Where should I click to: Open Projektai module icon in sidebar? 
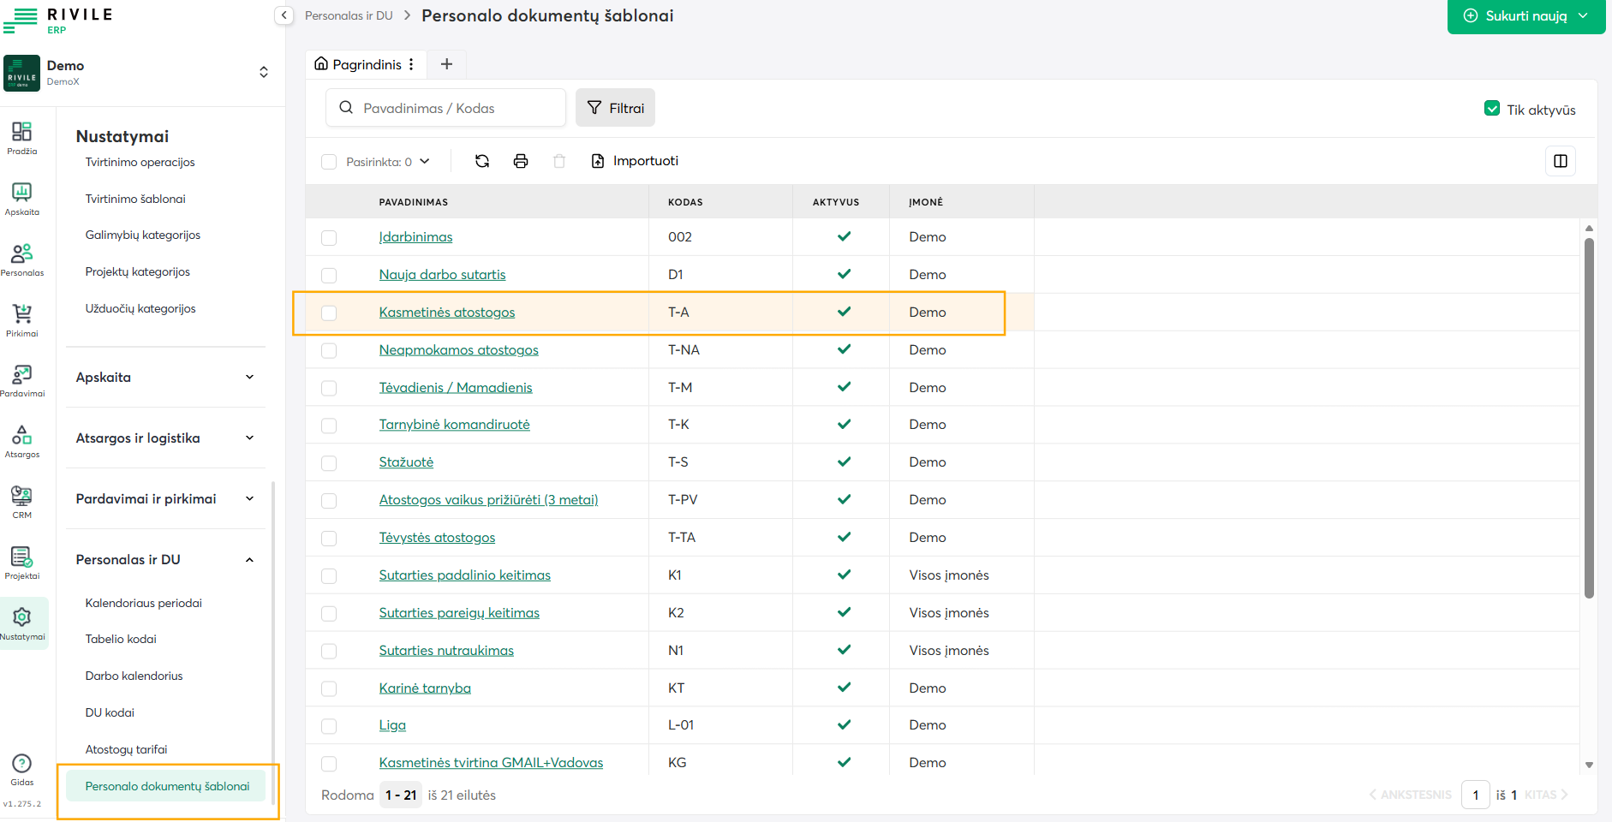tap(22, 563)
